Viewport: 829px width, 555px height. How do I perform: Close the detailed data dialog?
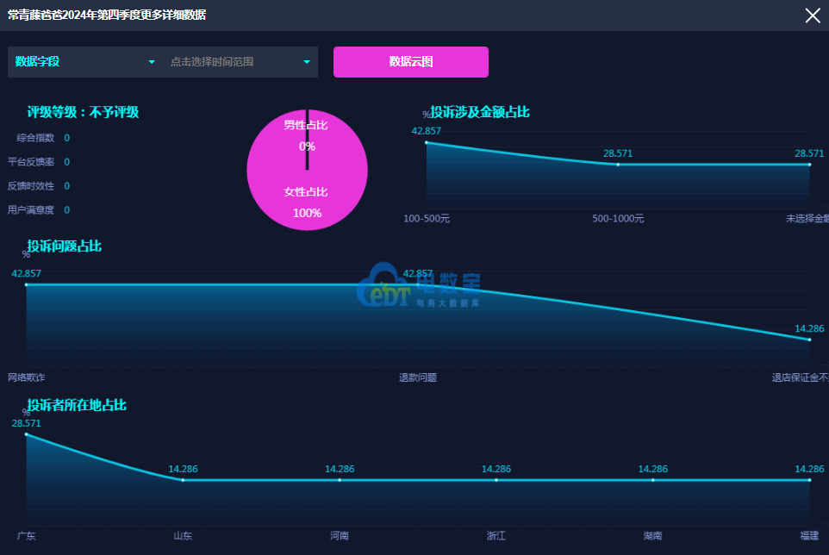812,16
